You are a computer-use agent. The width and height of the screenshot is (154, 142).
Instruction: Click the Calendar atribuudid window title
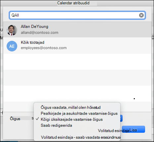click(73, 3)
